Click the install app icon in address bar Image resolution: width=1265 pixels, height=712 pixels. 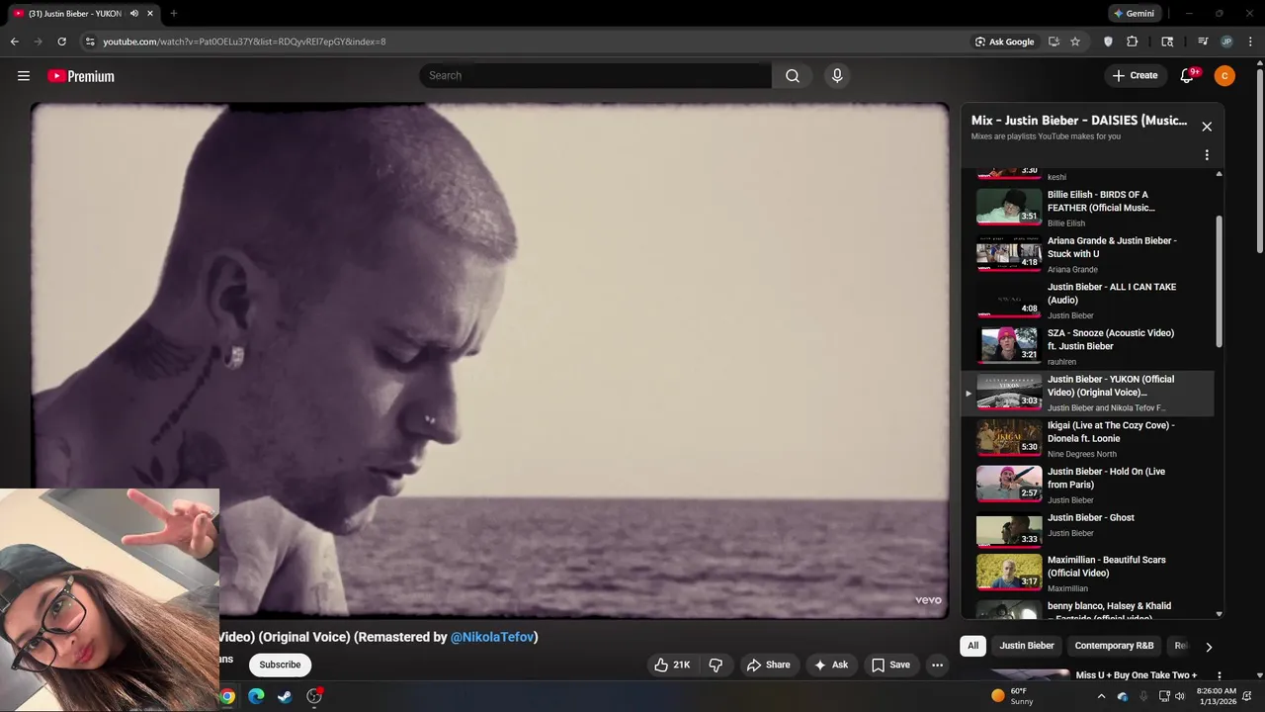click(1054, 42)
